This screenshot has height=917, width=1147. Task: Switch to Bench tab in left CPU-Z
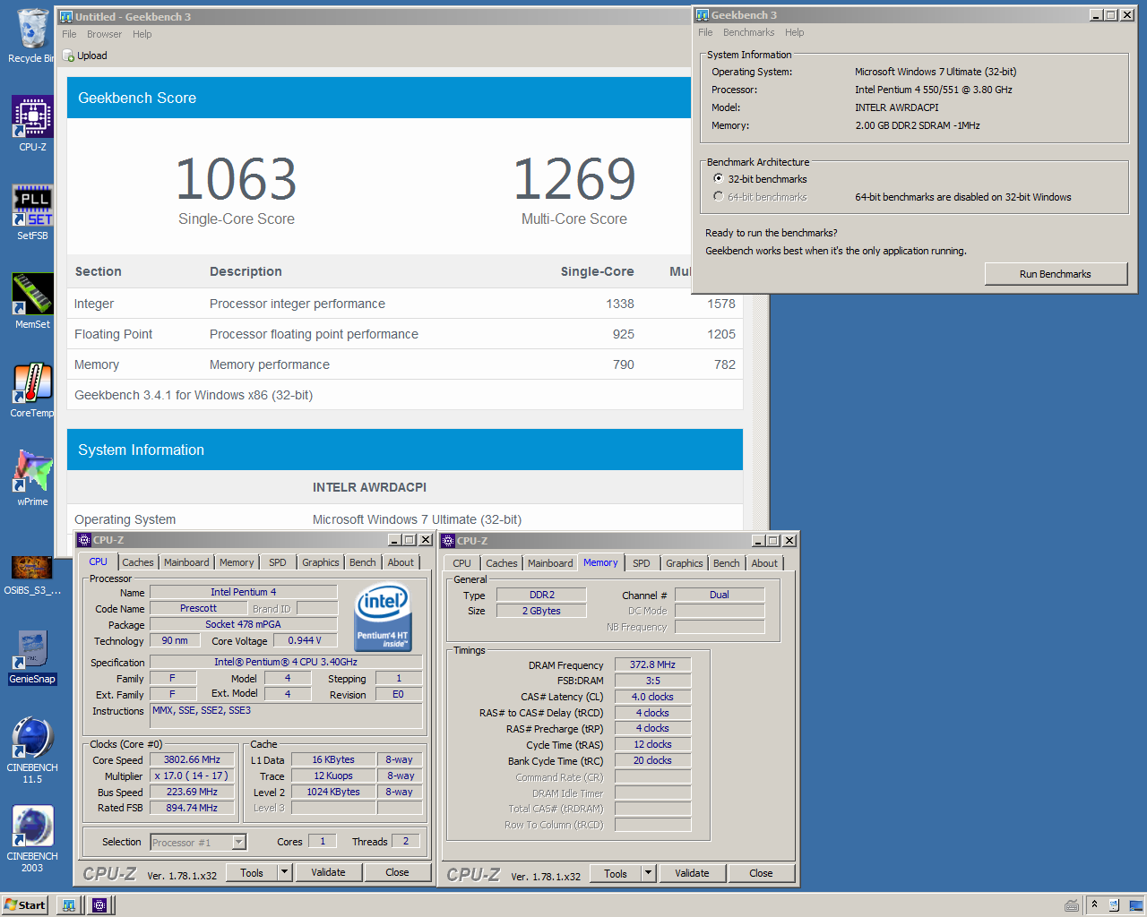363,562
